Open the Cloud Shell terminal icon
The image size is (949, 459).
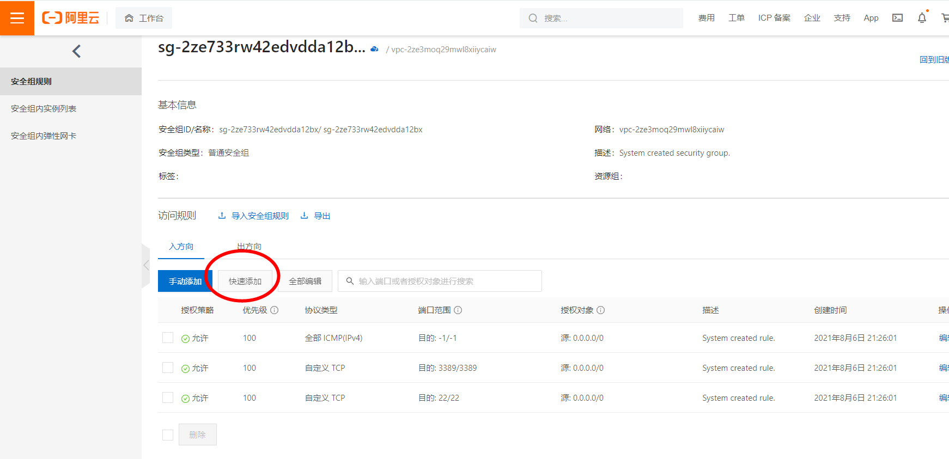(x=897, y=18)
